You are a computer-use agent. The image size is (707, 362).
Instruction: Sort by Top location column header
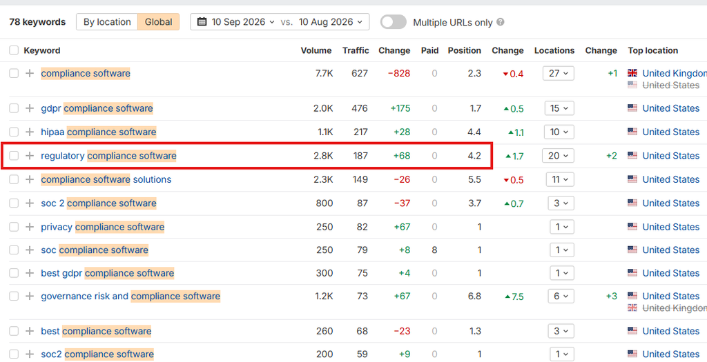point(653,50)
